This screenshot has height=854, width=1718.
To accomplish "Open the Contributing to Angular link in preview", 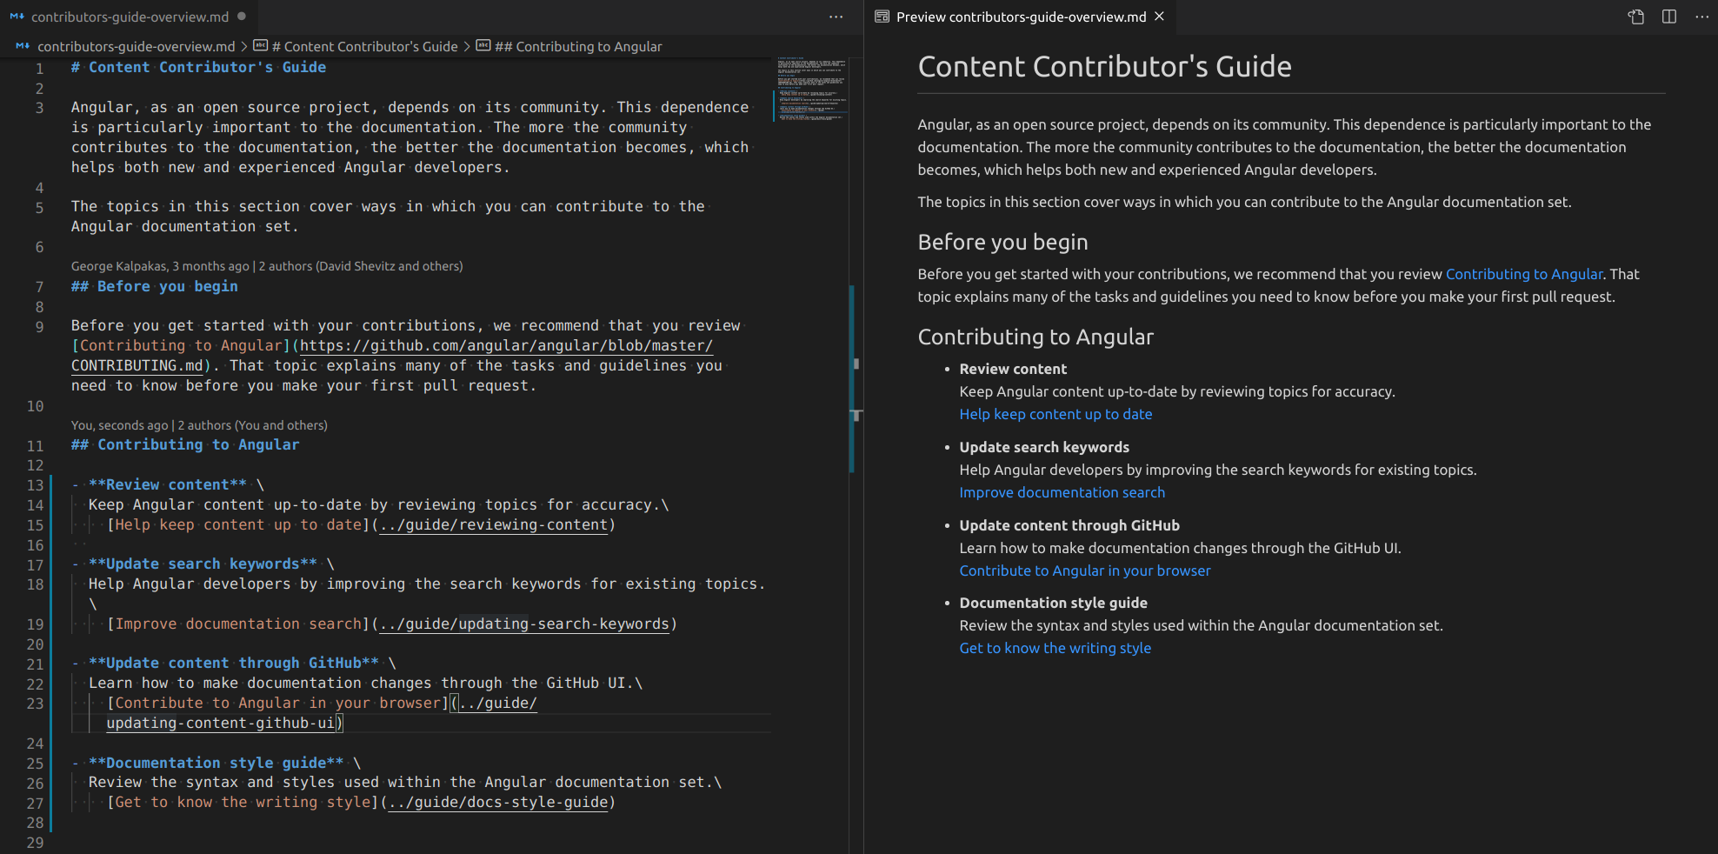I will pyautogui.click(x=1524, y=273).
